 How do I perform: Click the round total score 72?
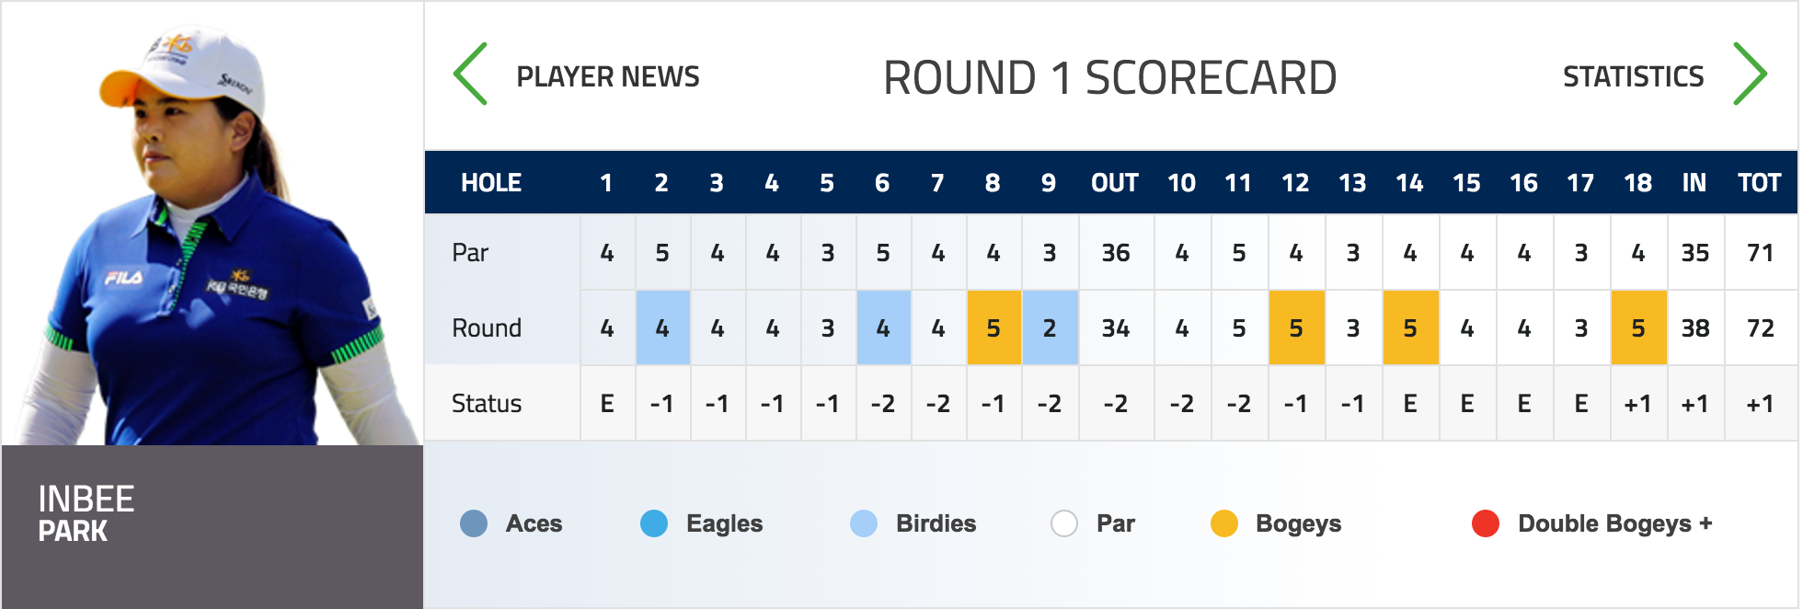1761,328
